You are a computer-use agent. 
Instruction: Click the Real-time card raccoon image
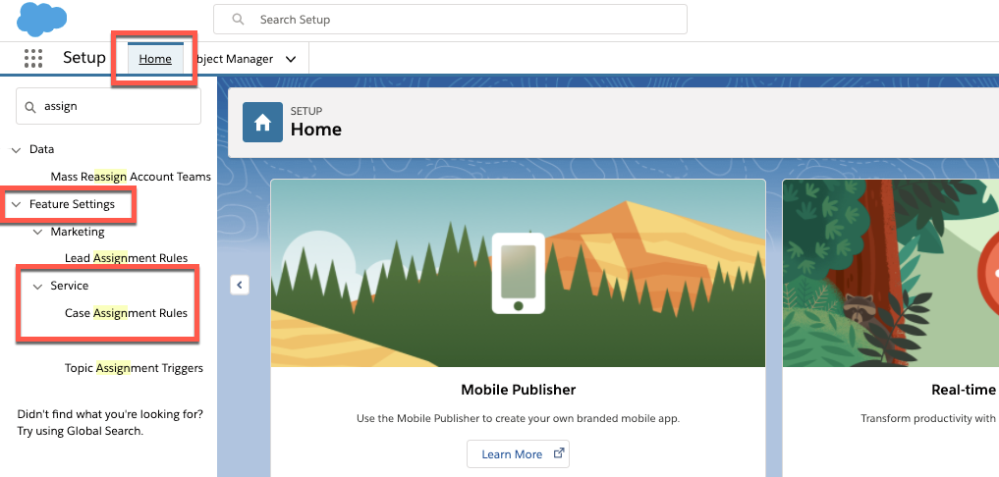(x=891, y=273)
